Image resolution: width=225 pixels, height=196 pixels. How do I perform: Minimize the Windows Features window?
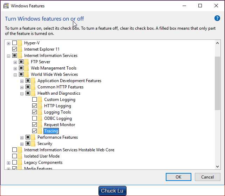pos(184,6)
